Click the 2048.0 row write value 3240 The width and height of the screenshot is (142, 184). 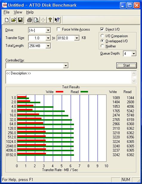coord(116,146)
